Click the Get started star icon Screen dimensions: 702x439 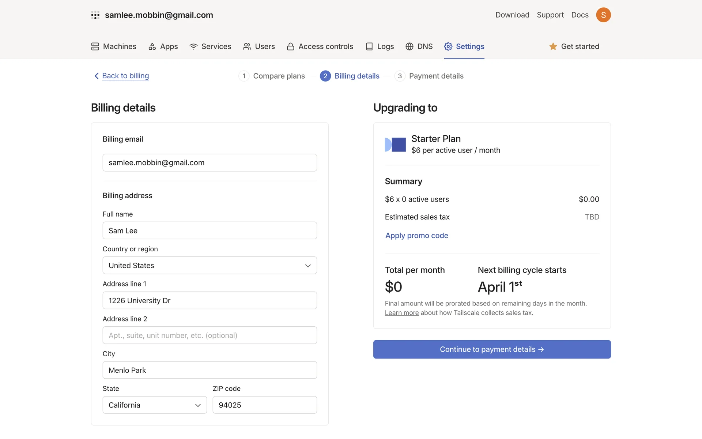coord(553,46)
